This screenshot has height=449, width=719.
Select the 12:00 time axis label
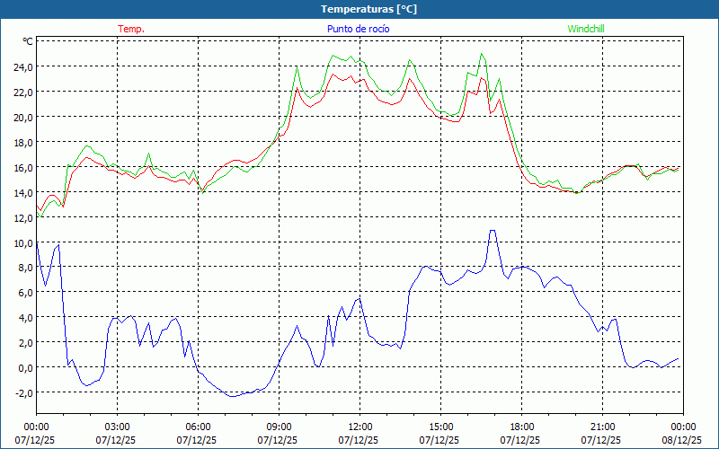[x=359, y=427]
